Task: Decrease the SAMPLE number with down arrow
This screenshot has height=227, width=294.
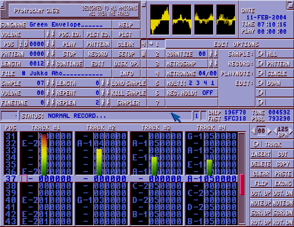Action: (52, 83)
